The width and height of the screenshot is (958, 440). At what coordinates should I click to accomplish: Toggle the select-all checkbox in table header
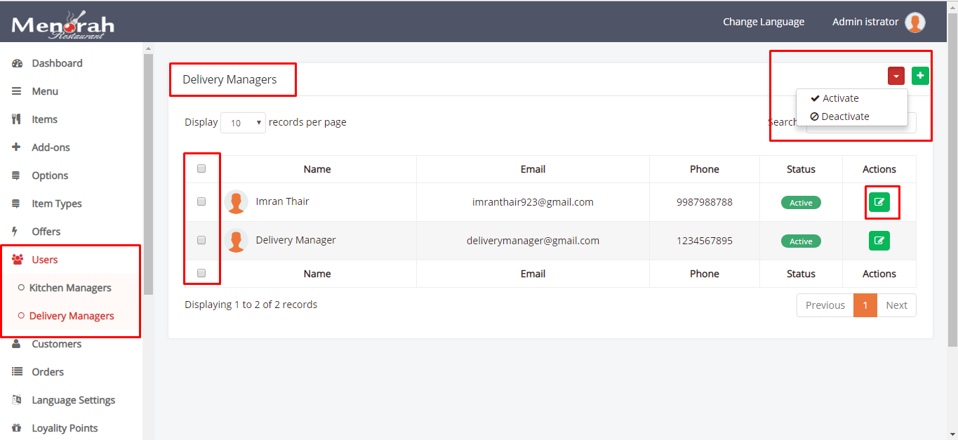[x=201, y=168]
